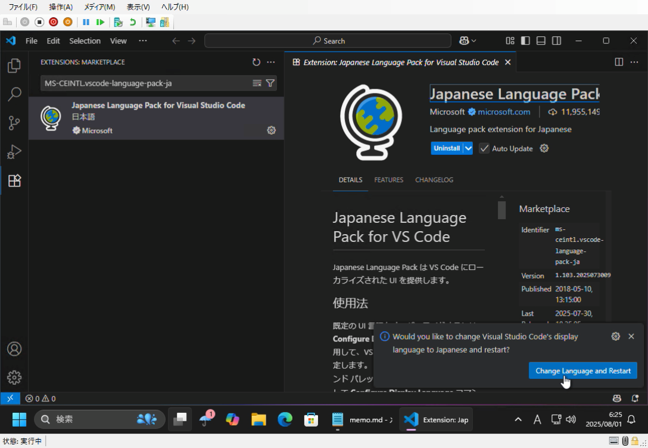Viewport: 648px width, 448px height.
Task: Toggle bottom panel visibility
Action: 541,41
